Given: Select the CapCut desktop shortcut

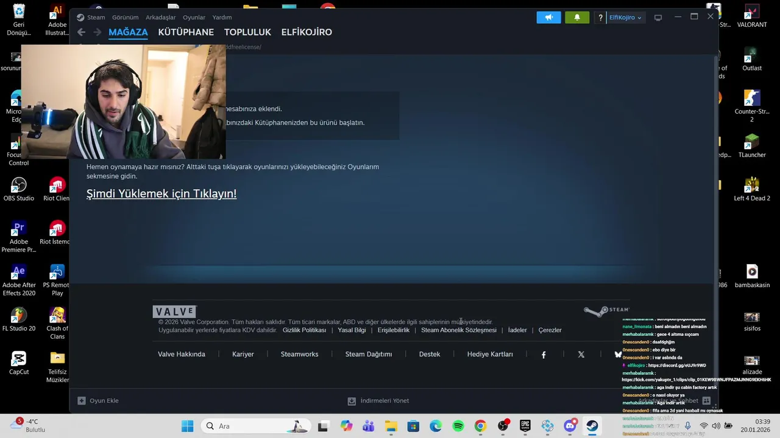Looking at the screenshot, I should pos(19,363).
